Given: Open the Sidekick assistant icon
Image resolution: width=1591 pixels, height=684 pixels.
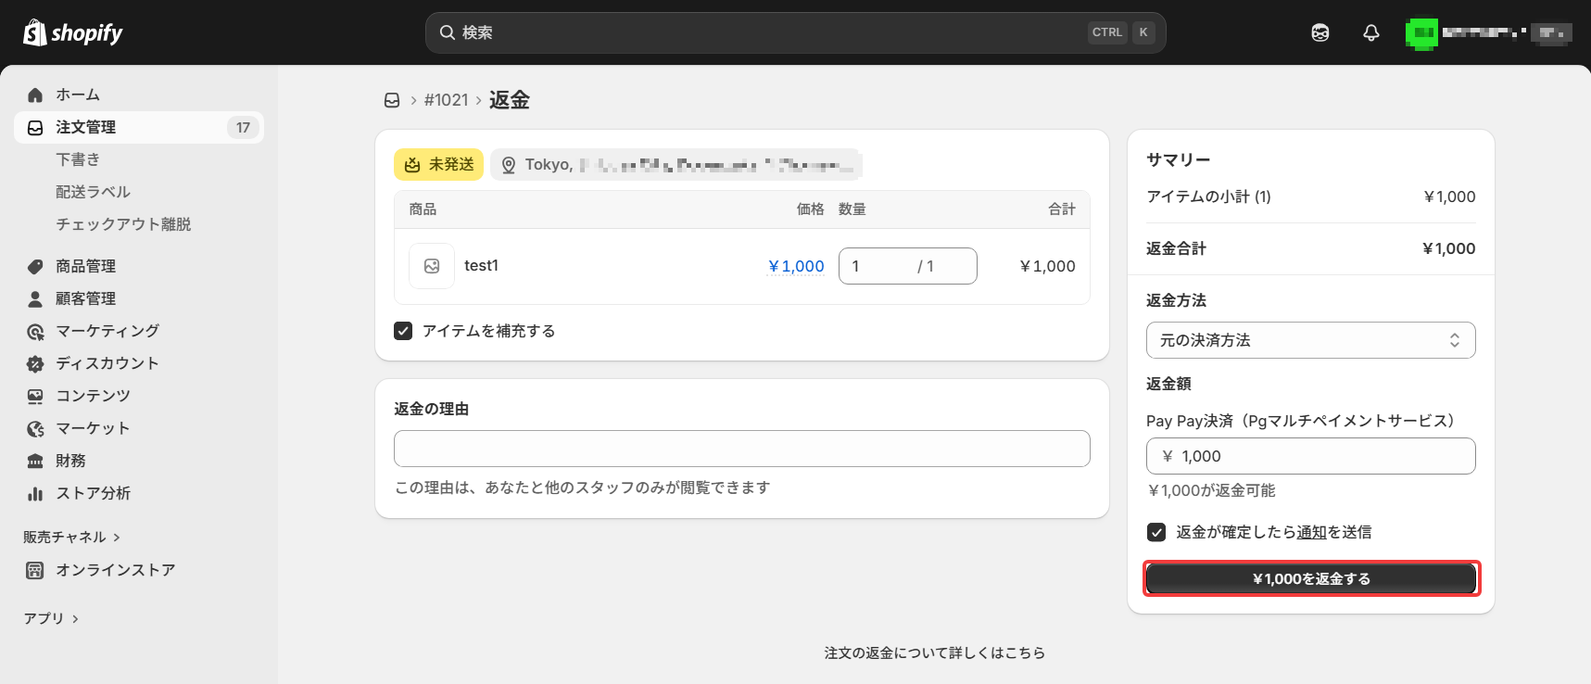Looking at the screenshot, I should [1320, 32].
